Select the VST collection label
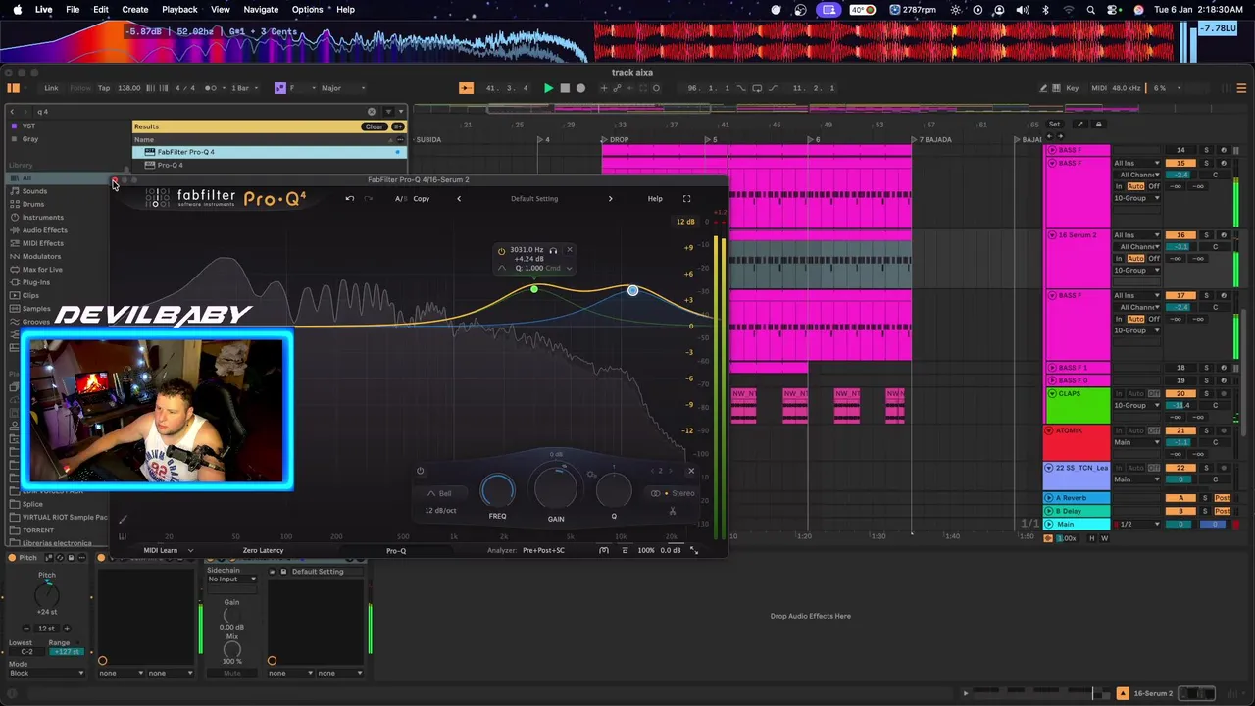The image size is (1255, 706). pos(29,126)
